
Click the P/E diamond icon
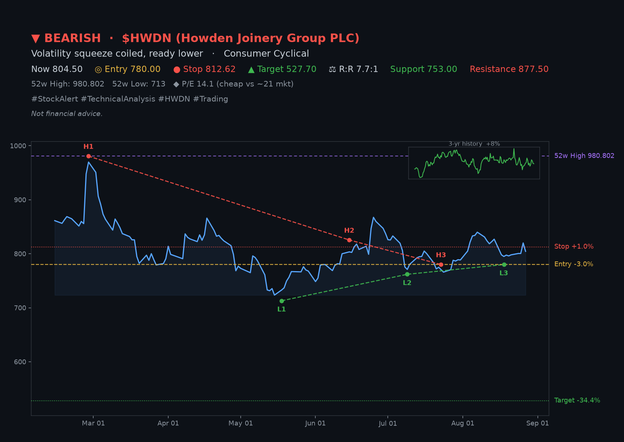click(176, 84)
